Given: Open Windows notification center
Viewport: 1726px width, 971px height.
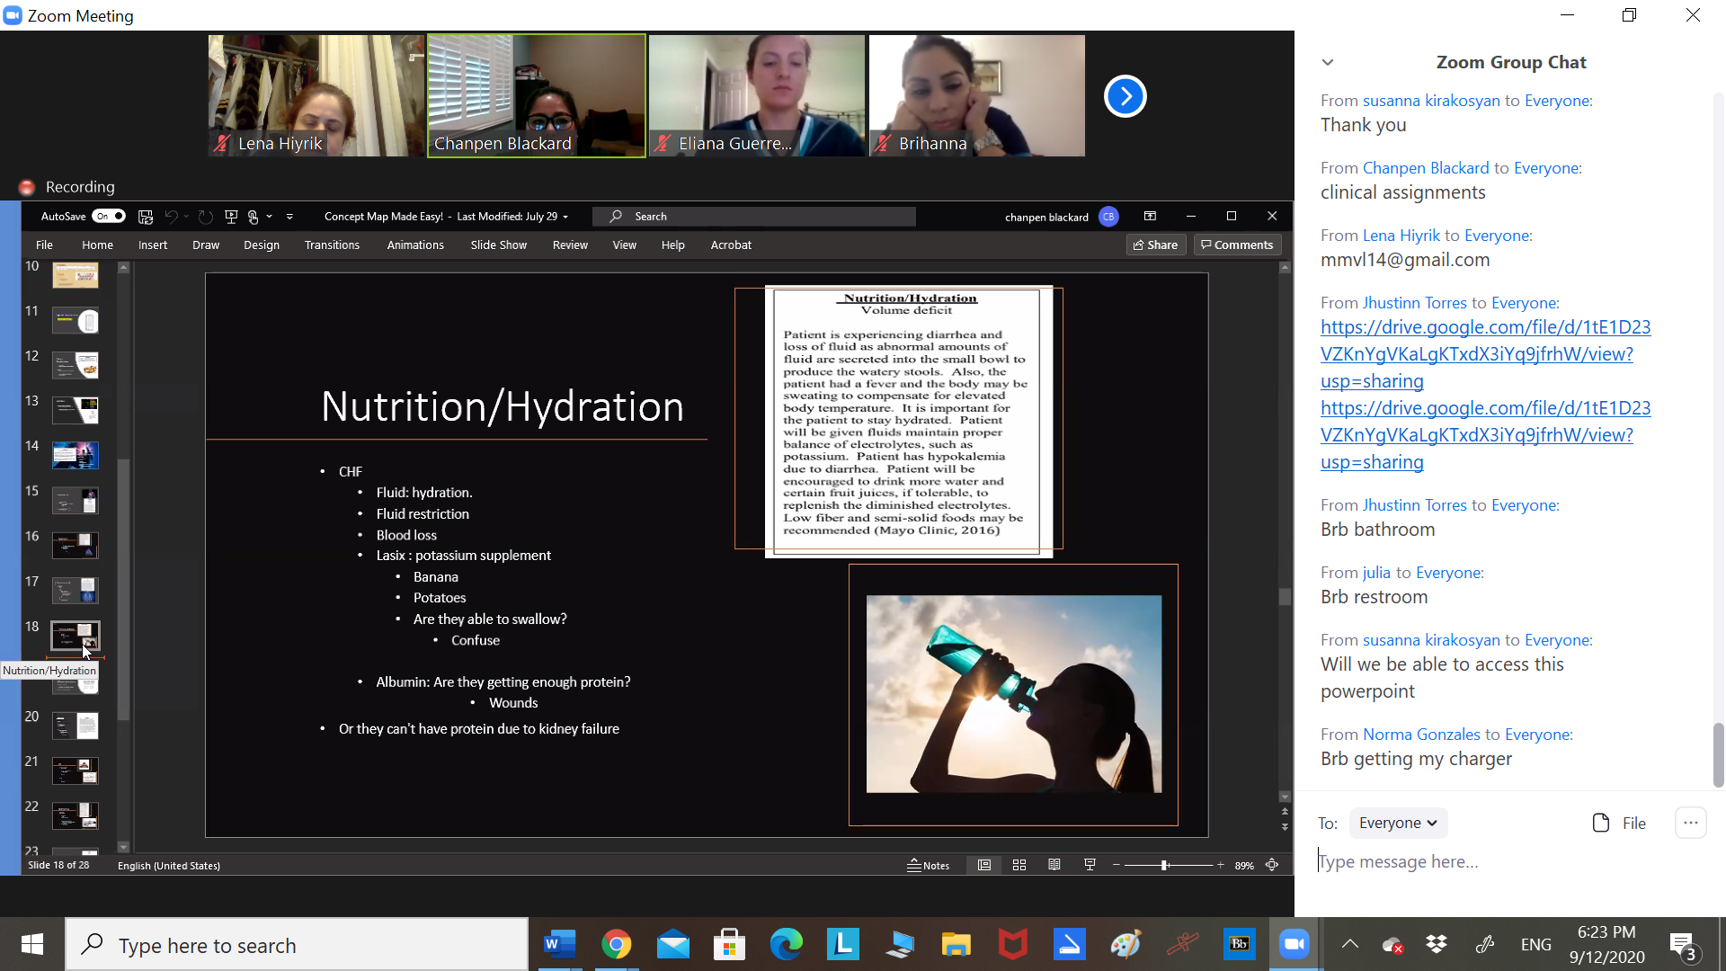Looking at the screenshot, I should [x=1683, y=946].
